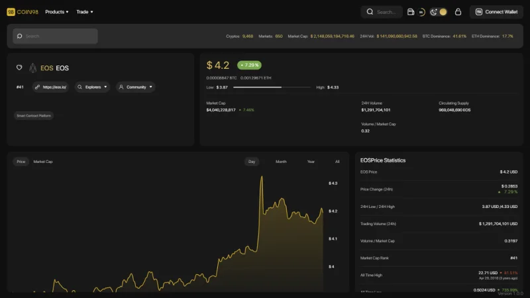Select the Year chart timeframe
Viewport: 530px width, 298px height.
click(311, 162)
